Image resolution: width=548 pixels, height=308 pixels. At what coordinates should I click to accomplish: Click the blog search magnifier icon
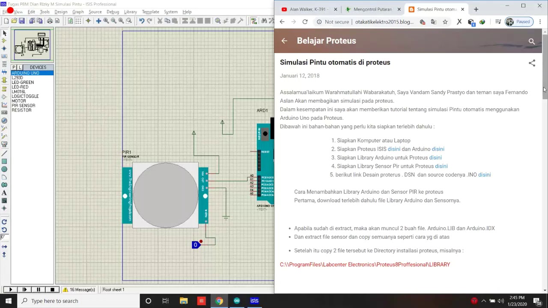(532, 41)
